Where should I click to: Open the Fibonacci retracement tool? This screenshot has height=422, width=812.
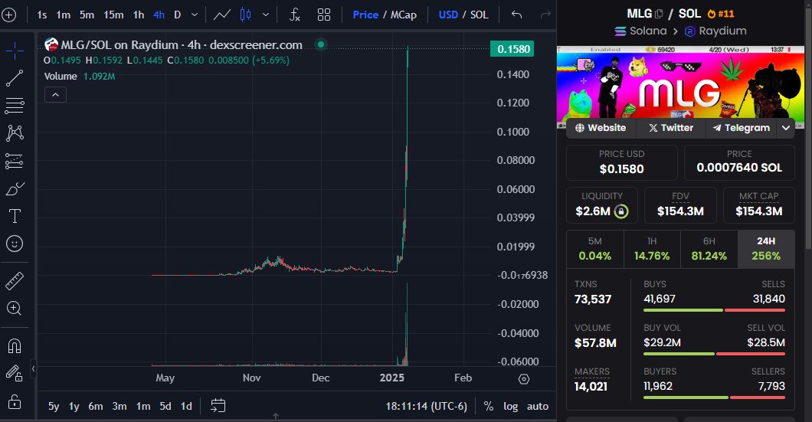(x=15, y=106)
